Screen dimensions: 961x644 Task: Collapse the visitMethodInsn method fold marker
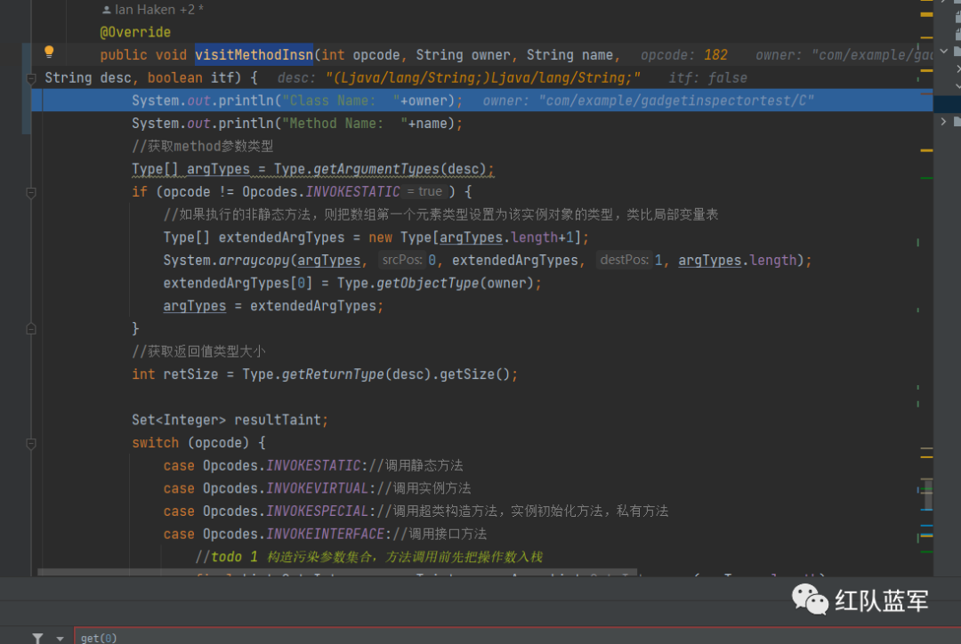coord(31,77)
